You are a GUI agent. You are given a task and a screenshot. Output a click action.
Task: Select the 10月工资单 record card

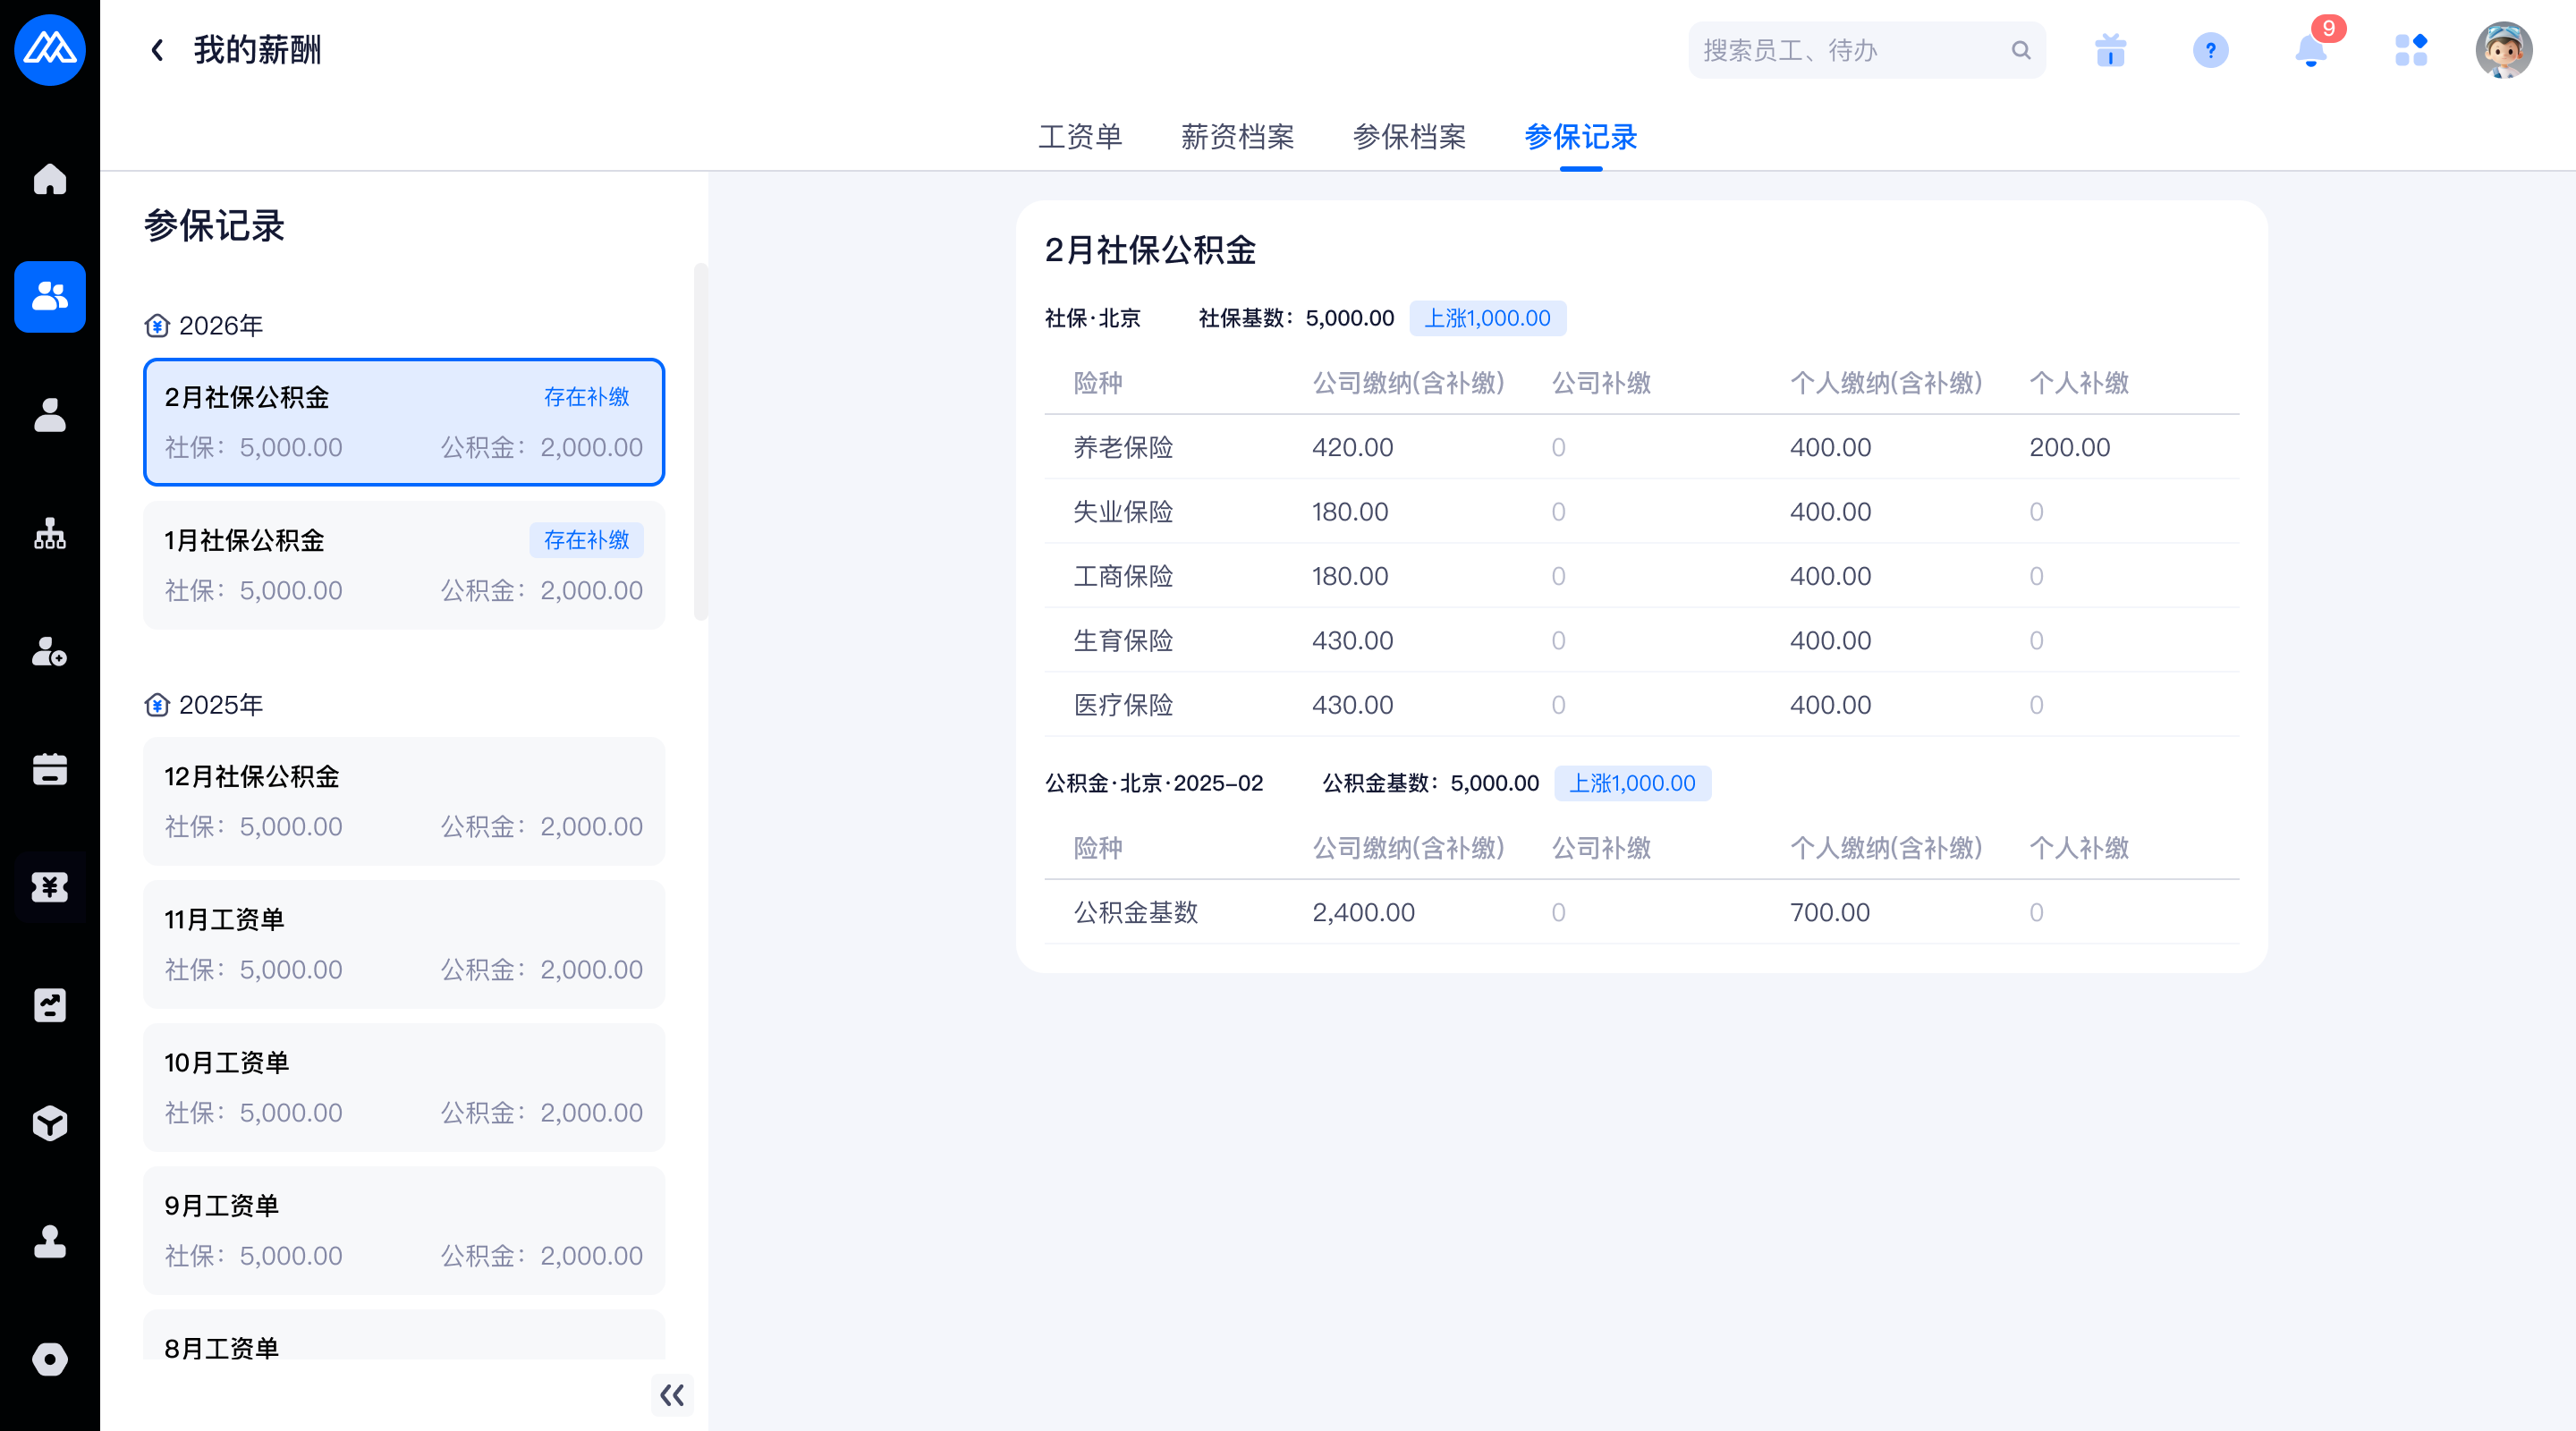pyautogui.click(x=403, y=1087)
